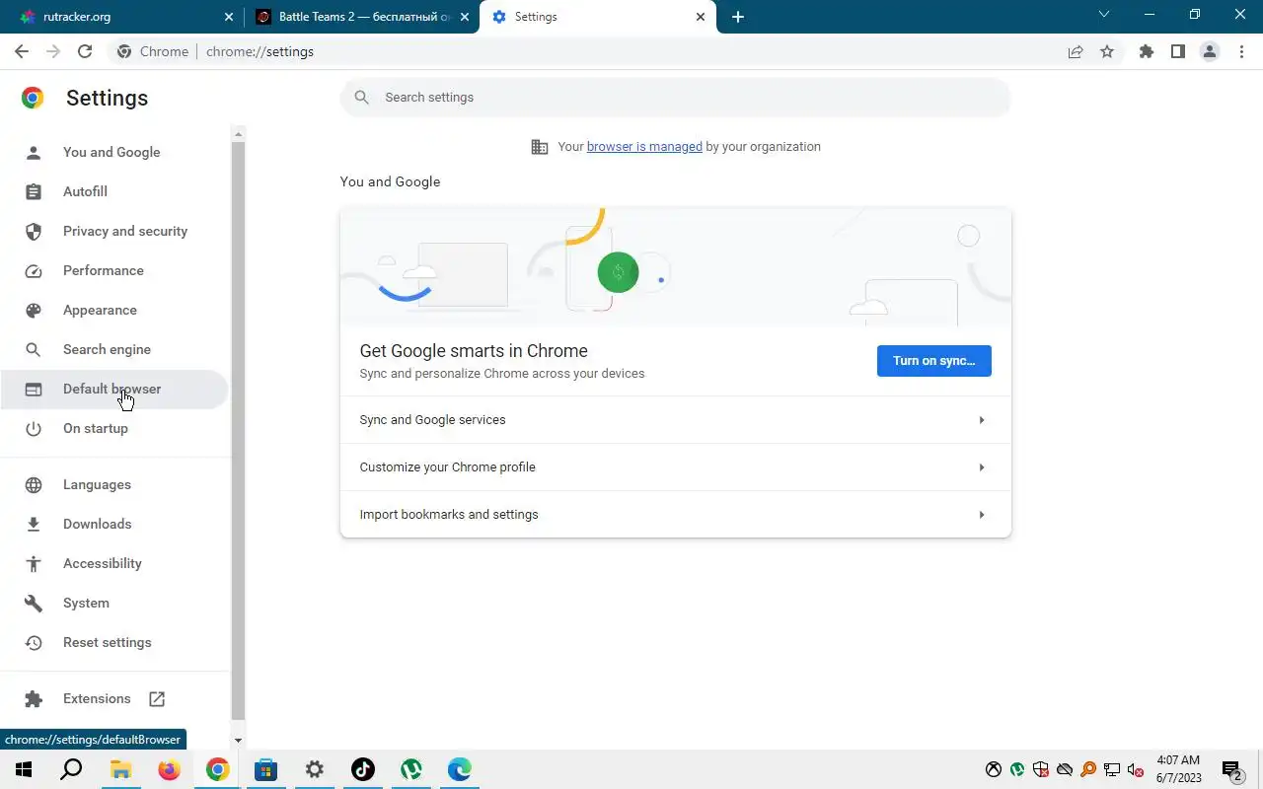Bookmark this tab with the star icon

click(x=1107, y=51)
